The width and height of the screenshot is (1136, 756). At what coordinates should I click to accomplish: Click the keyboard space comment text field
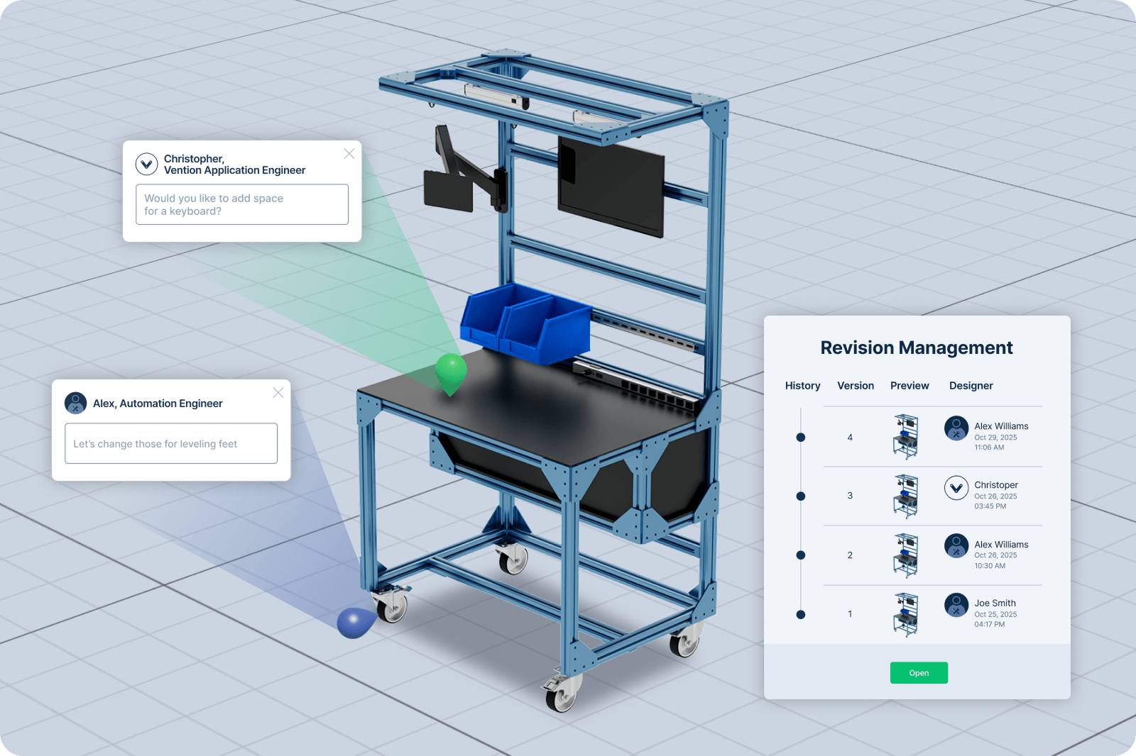(242, 204)
